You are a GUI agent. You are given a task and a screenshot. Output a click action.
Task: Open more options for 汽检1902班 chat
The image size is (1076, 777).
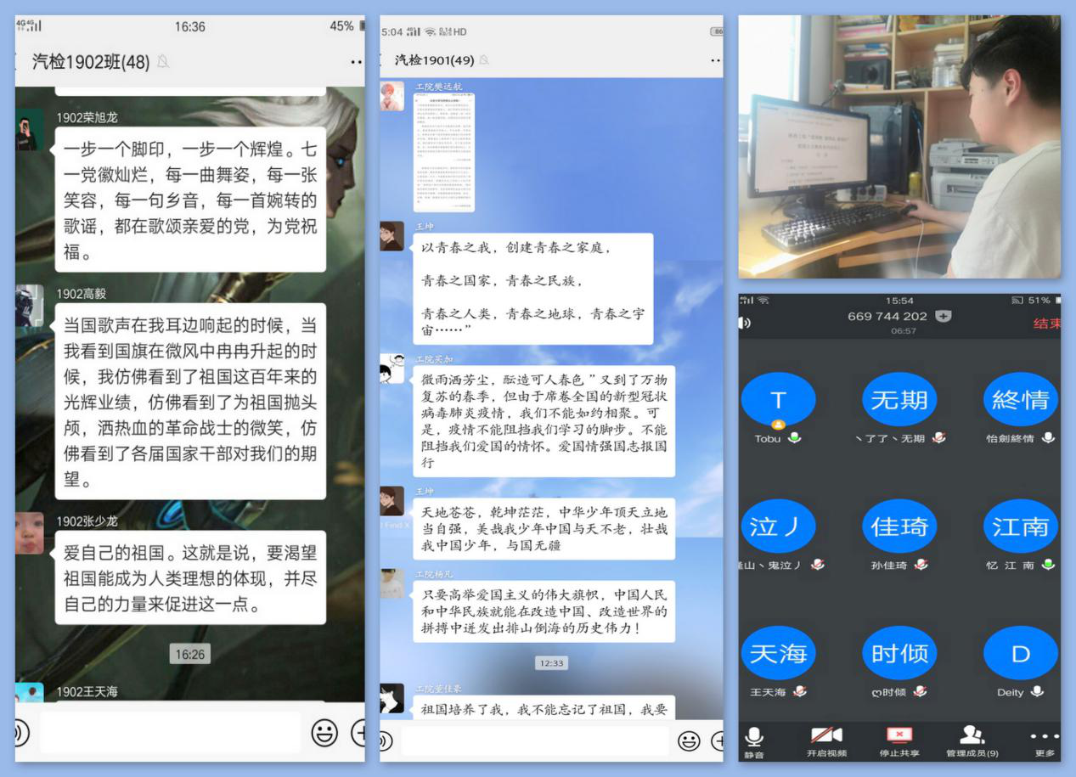pos(356,62)
